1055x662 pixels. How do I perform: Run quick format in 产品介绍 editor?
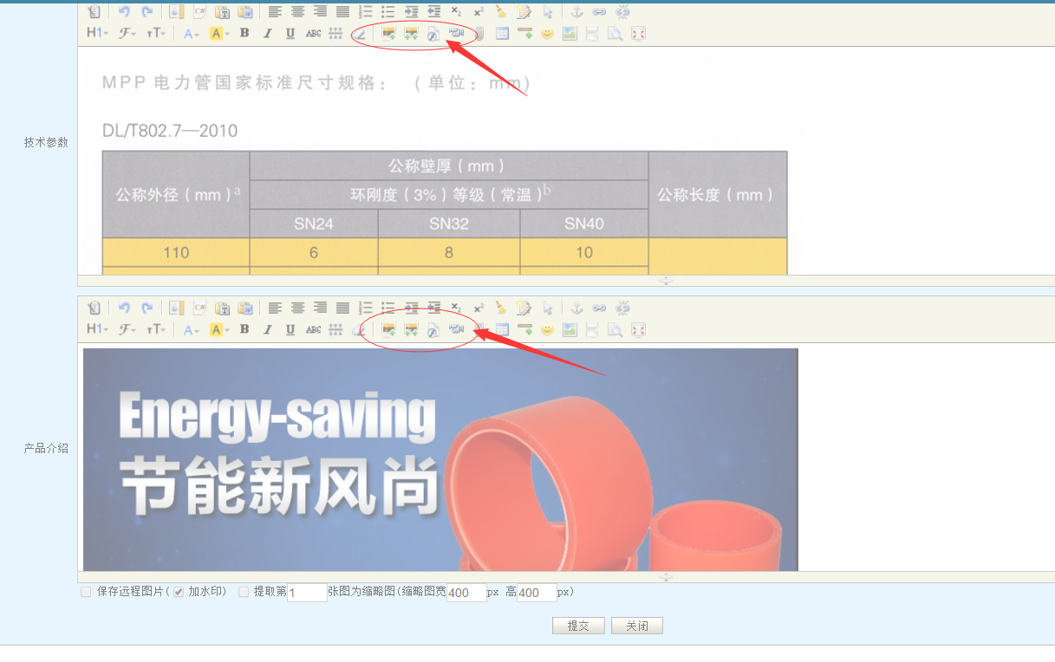[524, 308]
